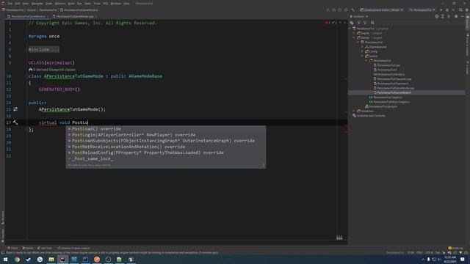Open the Window menu
470x264 pixels.
(116, 4)
